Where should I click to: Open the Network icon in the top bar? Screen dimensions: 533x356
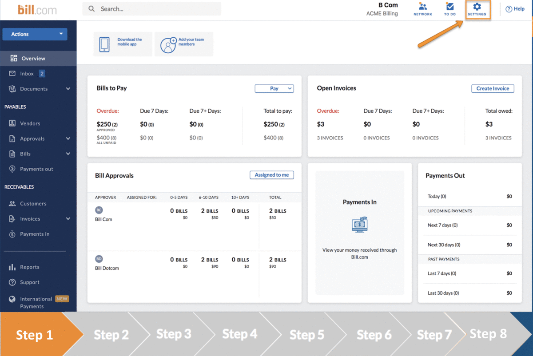pos(422,9)
